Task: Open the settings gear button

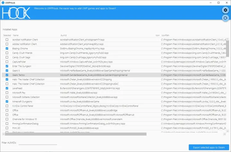Action: coord(226,10)
